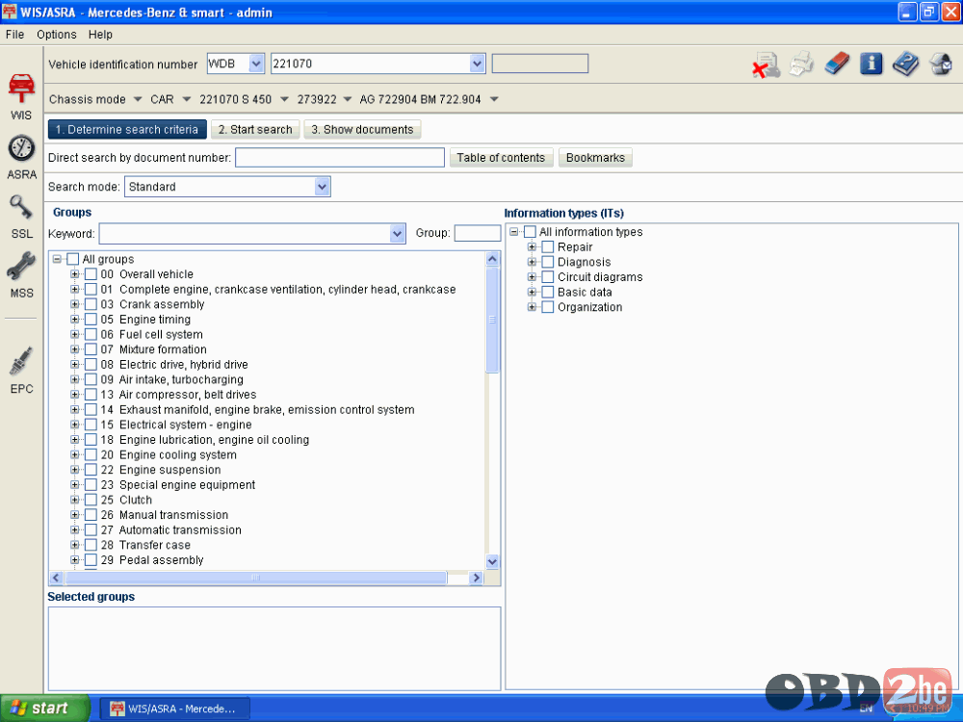Tick the All information types checkbox
This screenshot has height=722, width=963.
[530, 231]
